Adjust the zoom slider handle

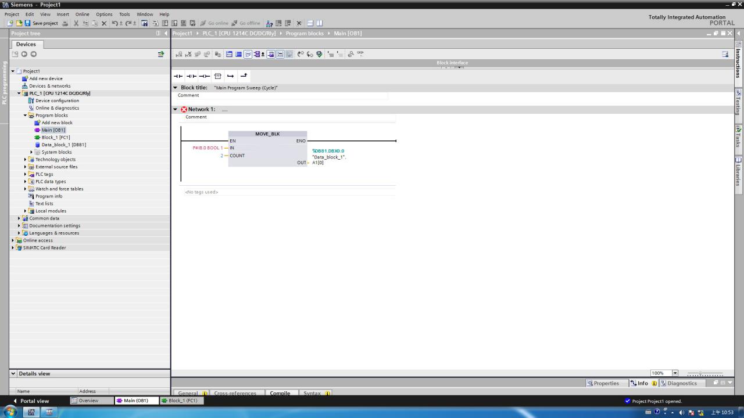pos(700,373)
